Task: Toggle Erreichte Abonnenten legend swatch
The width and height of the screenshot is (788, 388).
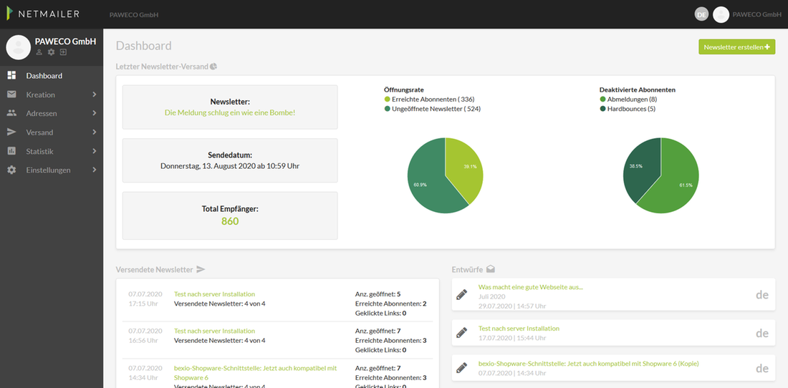Action: pos(387,100)
